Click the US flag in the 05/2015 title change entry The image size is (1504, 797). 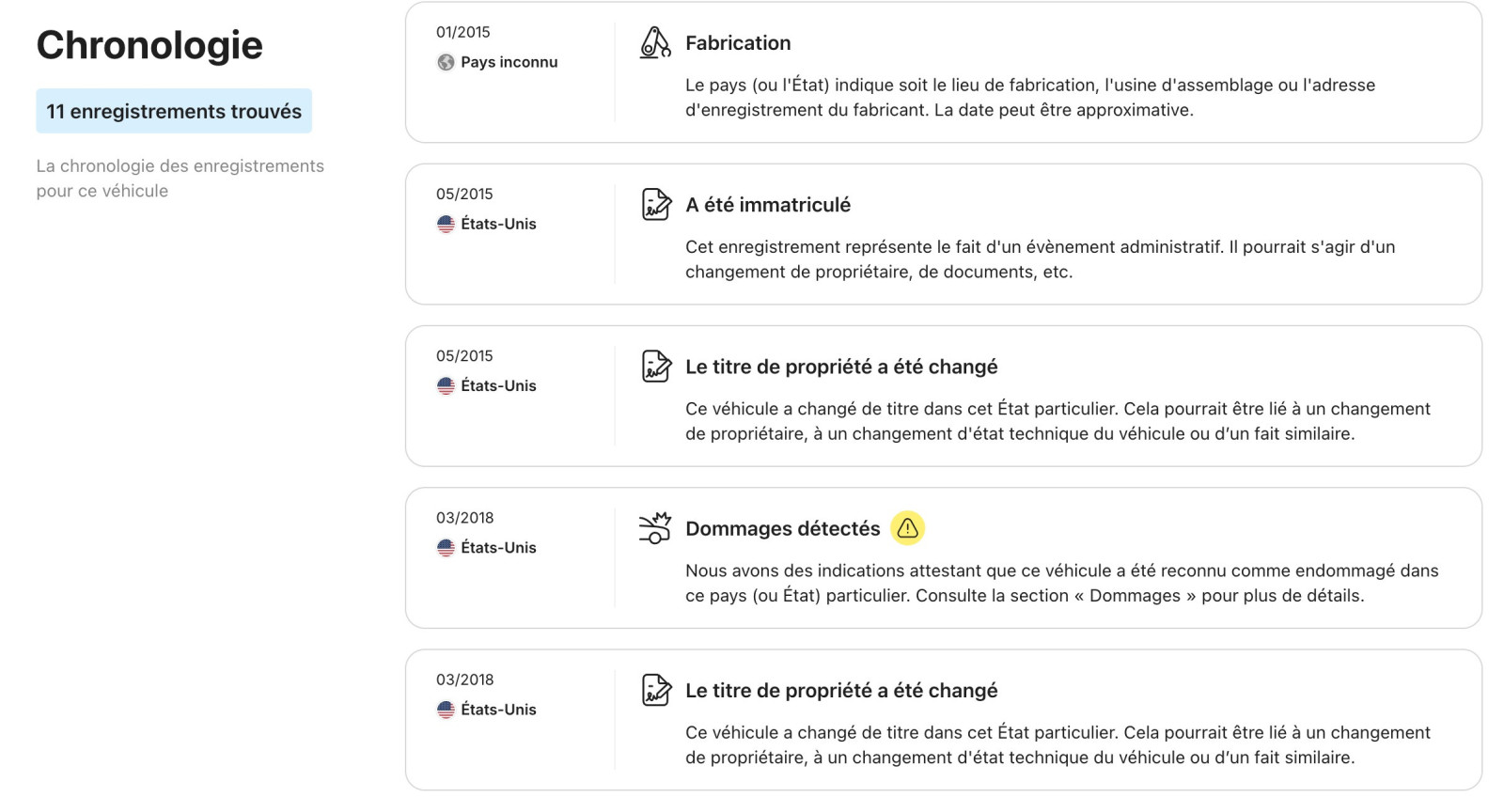[x=446, y=385]
